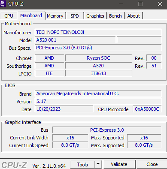Click the CPU-Z app icon in title bar

click(3, 4)
